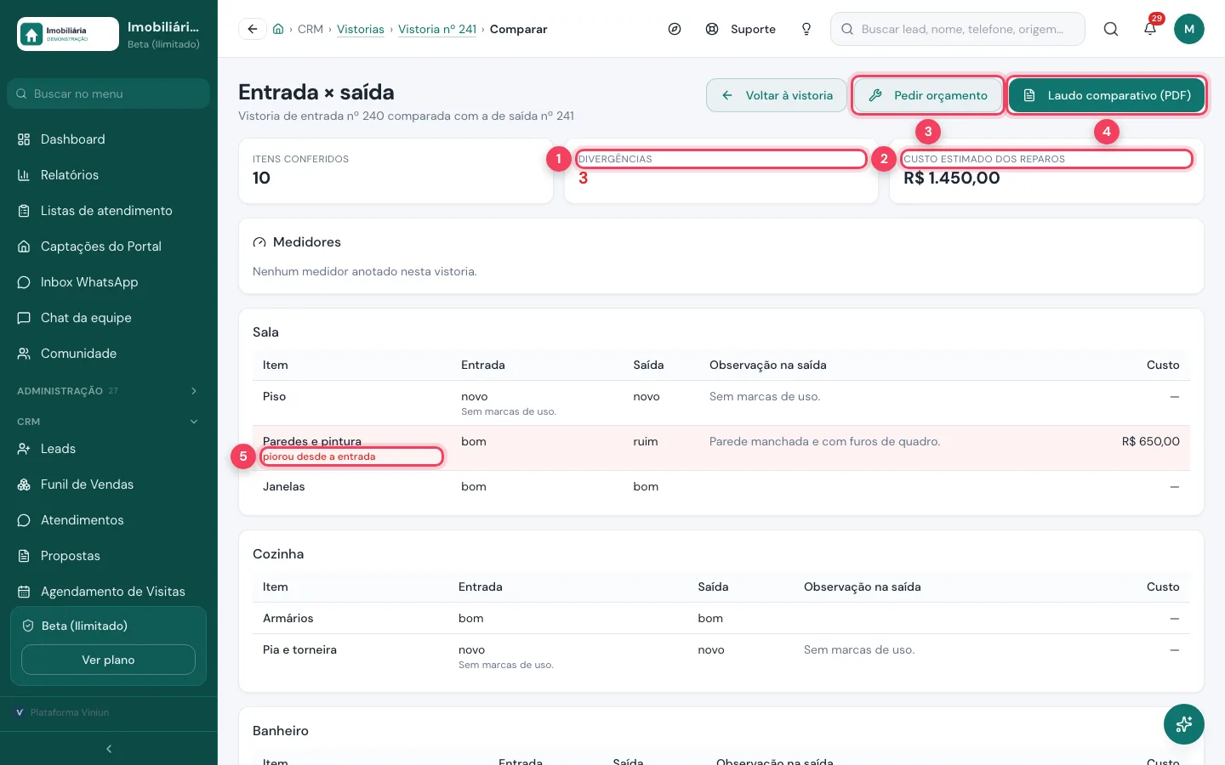The height and width of the screenshot is (765, 1225).
Task: Focus the Buscar no menu field
Action: point(108,93)
